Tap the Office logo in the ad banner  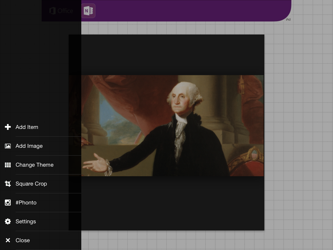point(61,11)
